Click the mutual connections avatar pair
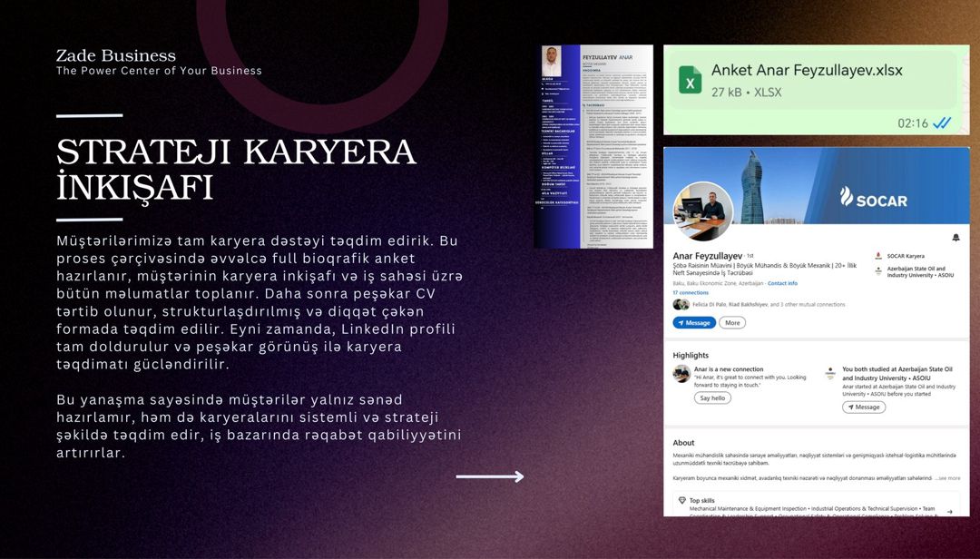Screen dimensions: 980x559 click(x=681, y=305)
